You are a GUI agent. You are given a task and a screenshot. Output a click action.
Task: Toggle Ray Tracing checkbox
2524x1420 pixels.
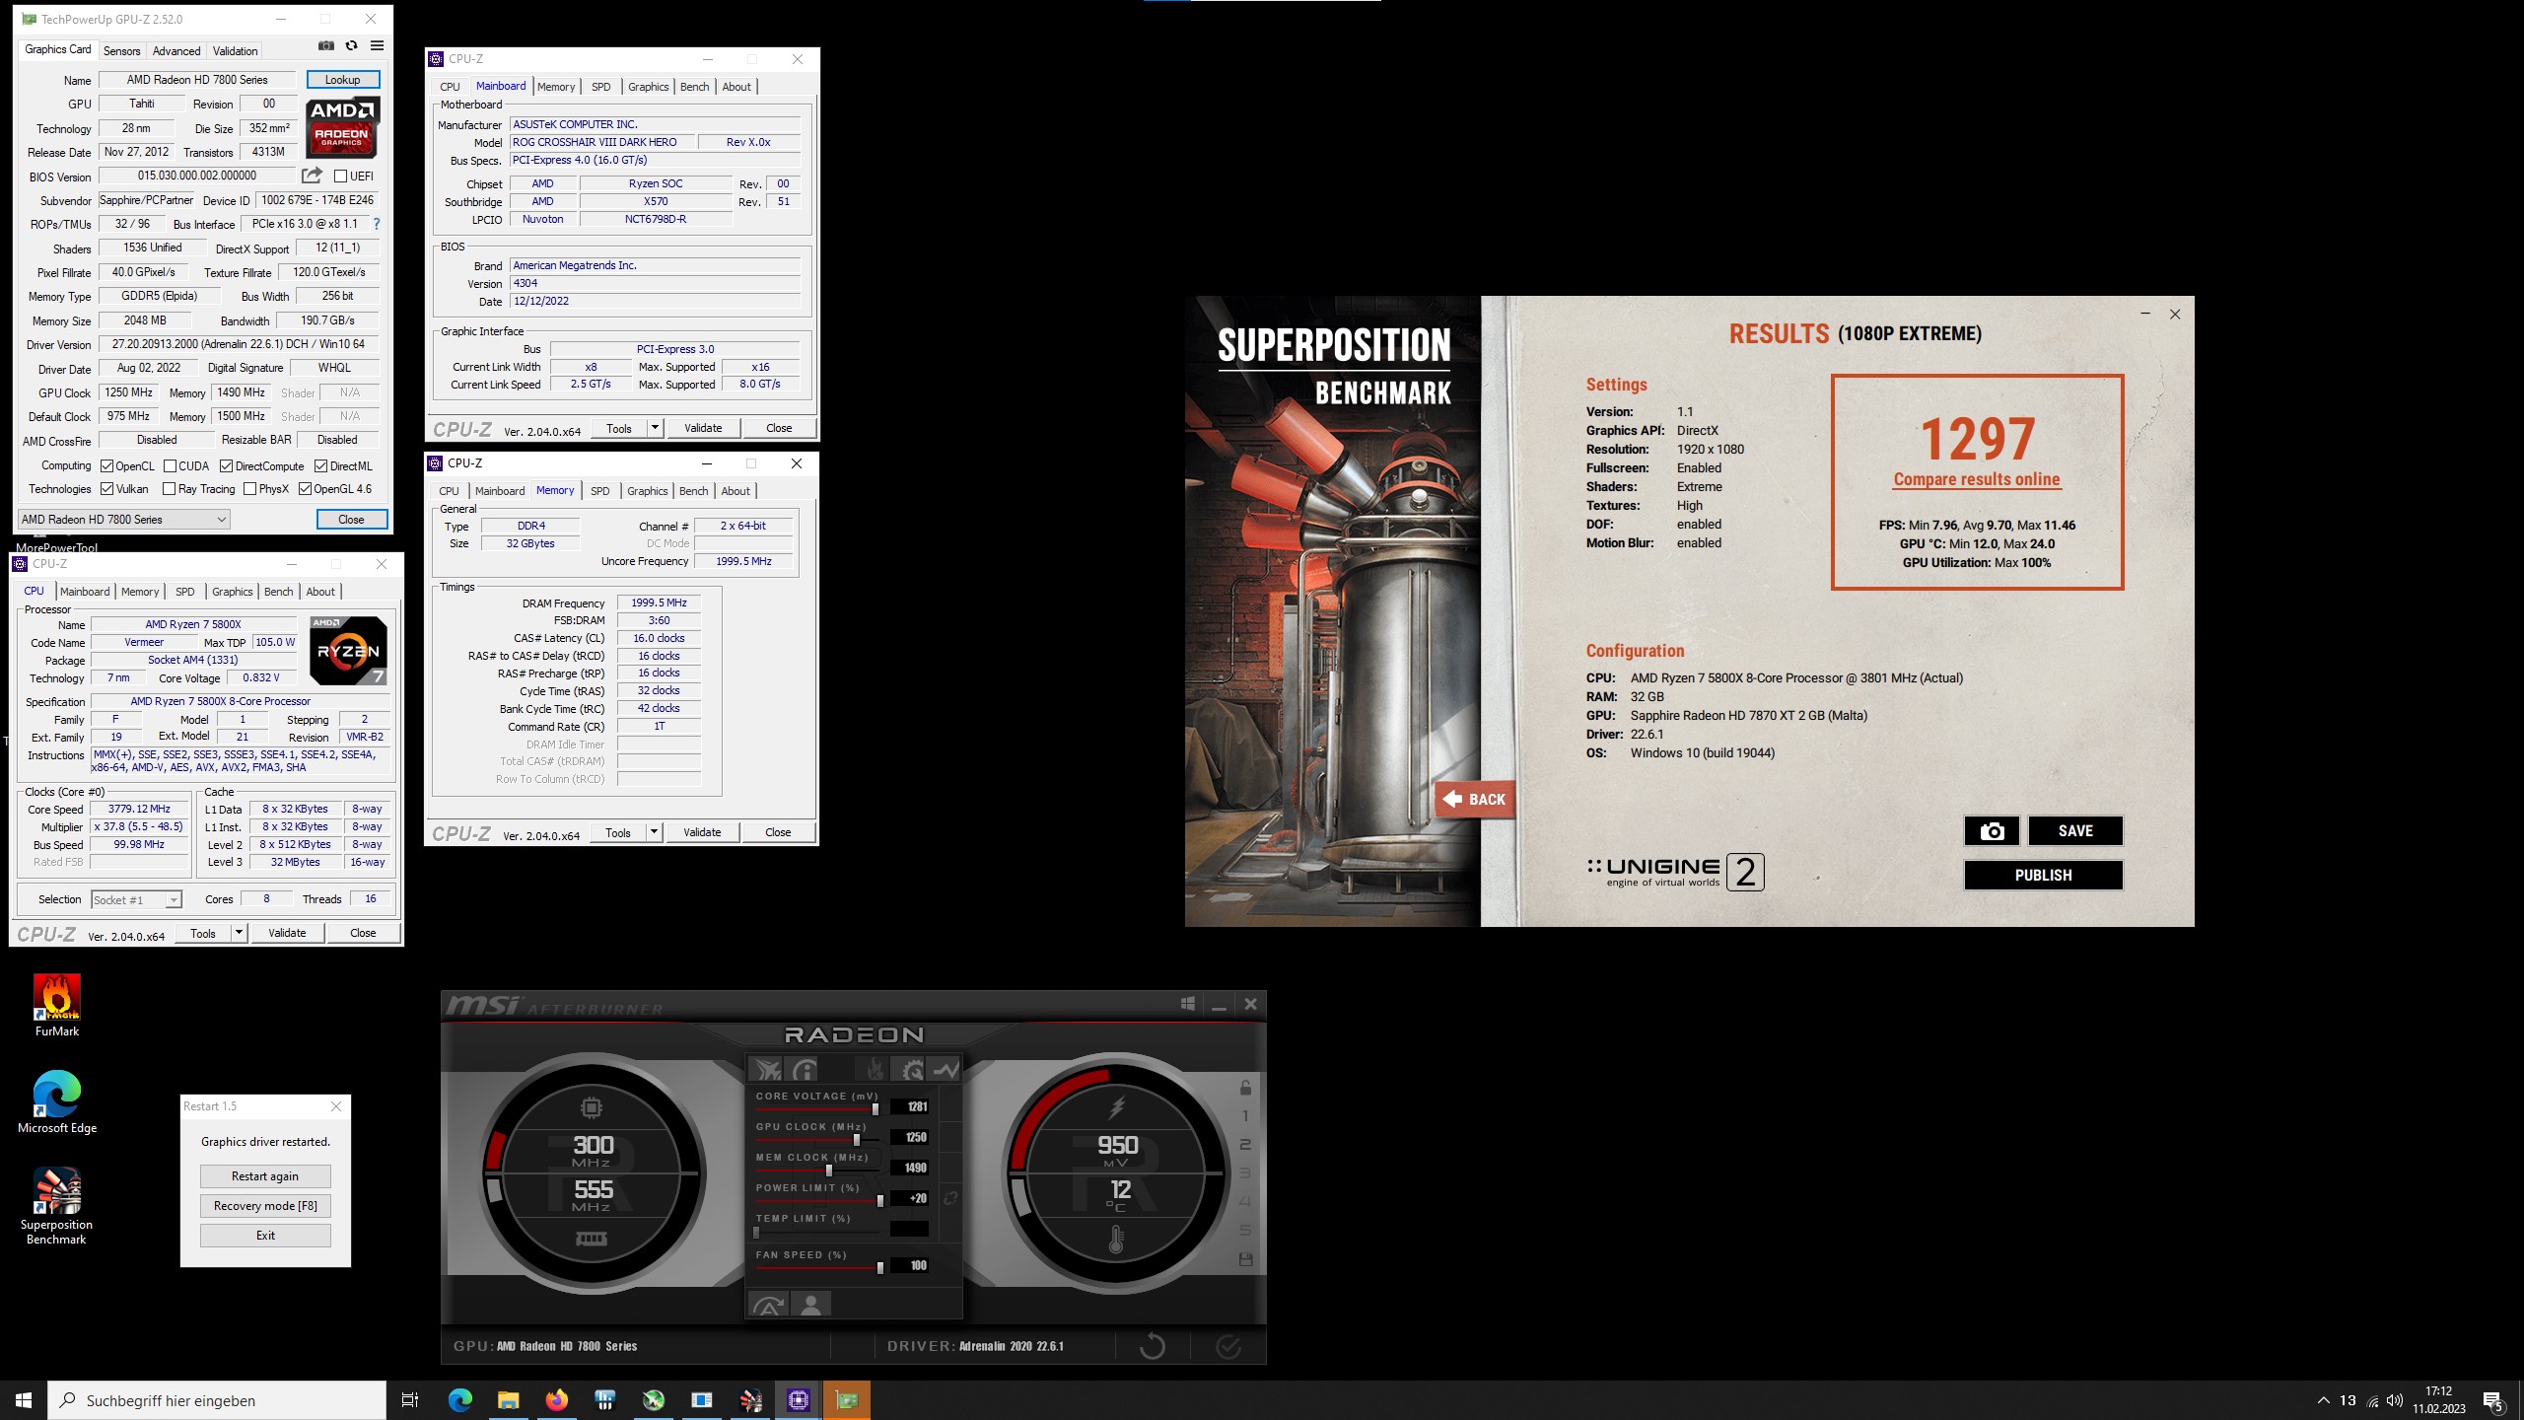click(169, 488)
